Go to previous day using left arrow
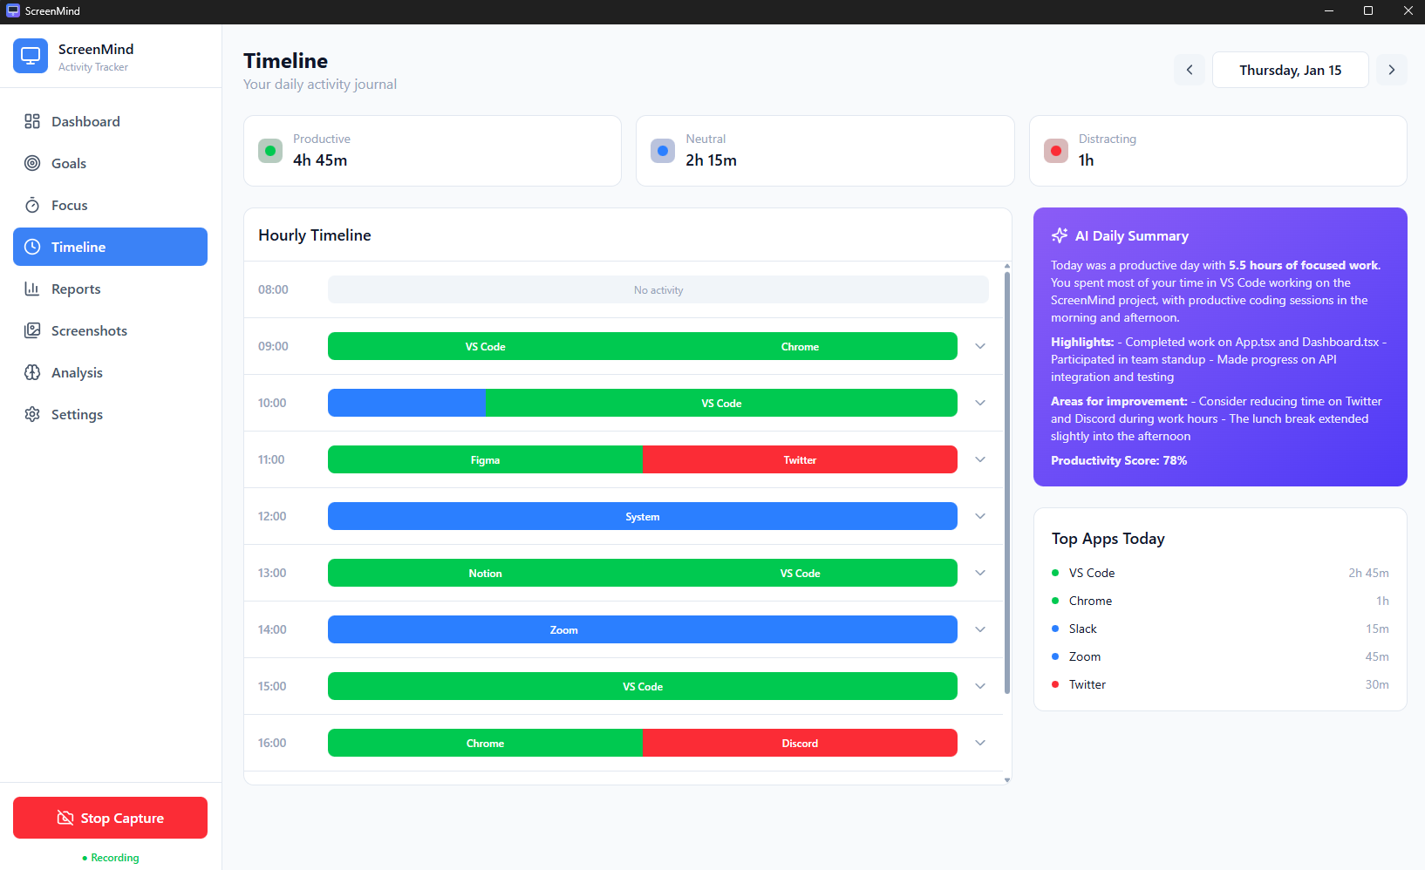Image resolution: width=1425 pixels, height=870 pixels. [1190, 70]
